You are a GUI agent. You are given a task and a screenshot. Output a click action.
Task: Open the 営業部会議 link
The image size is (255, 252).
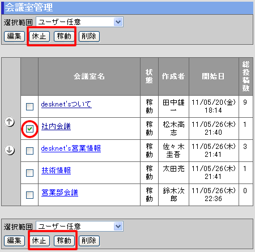[59, 193]
